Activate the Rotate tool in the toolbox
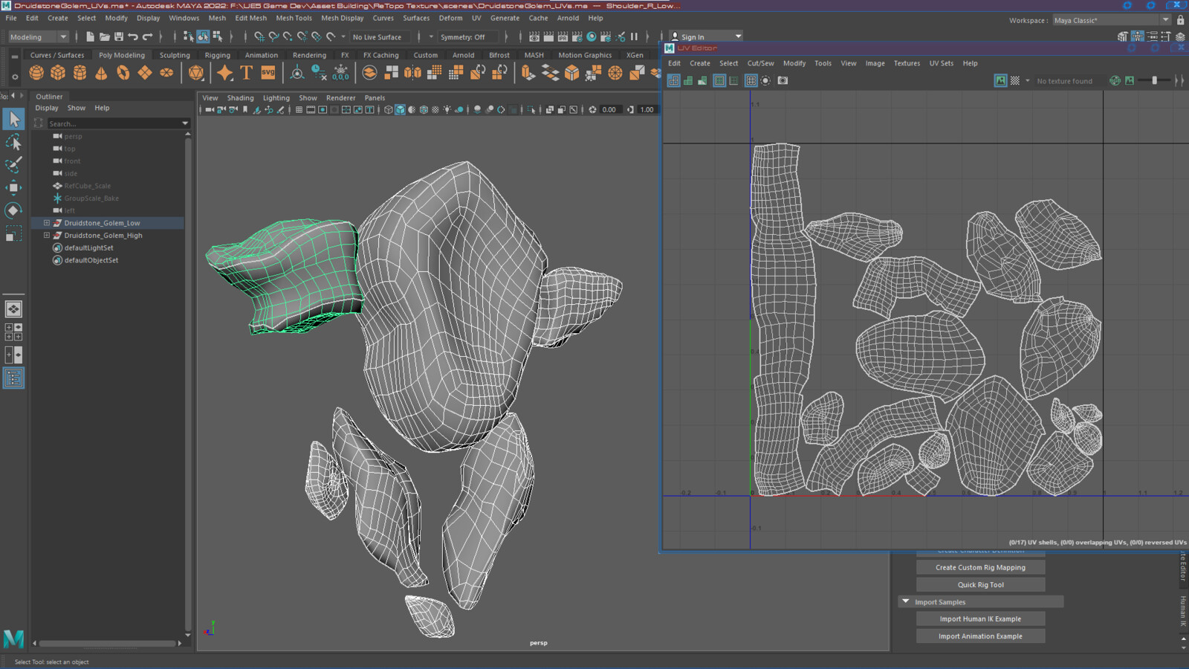Screen dimensions: 1189x669 [13, 210]
